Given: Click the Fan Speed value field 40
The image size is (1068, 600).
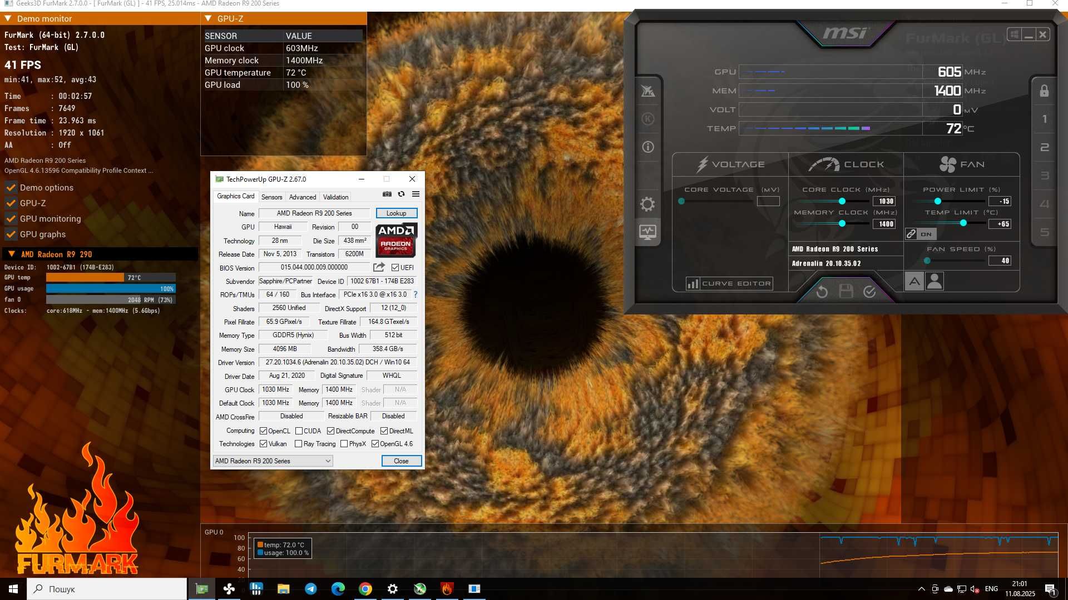Looking at the screenshot, I should coord(1000,261).
